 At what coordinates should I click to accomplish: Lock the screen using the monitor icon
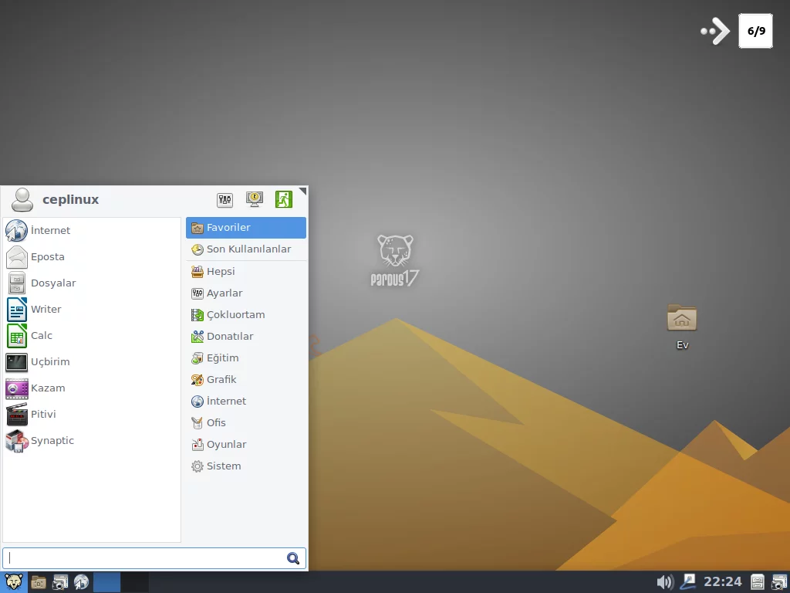(x=254, y=199)
